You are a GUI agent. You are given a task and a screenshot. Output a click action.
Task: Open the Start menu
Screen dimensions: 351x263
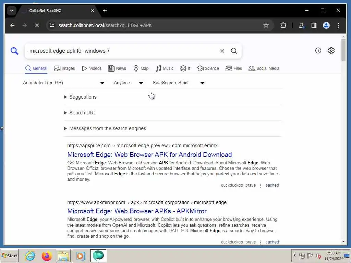(x=9, y=255)
